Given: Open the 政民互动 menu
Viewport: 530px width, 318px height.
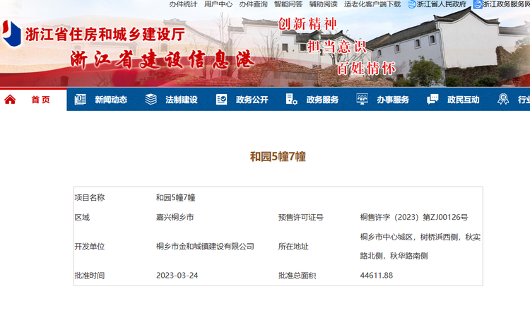Looking at the screenshot, I should [464, 100].
